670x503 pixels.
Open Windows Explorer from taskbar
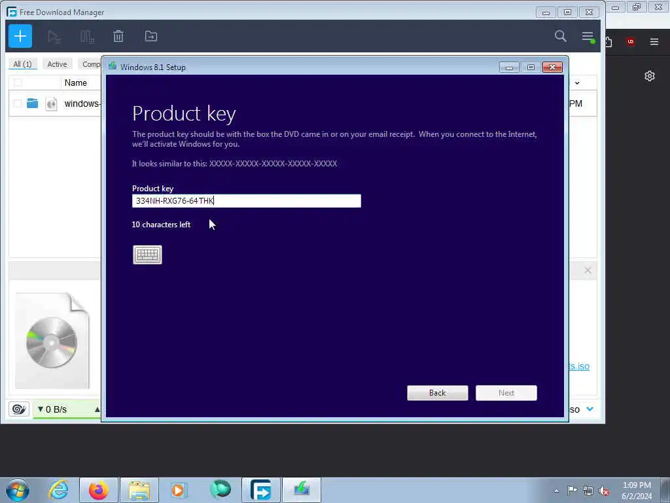pyautogui.click(x=139, y=490)
